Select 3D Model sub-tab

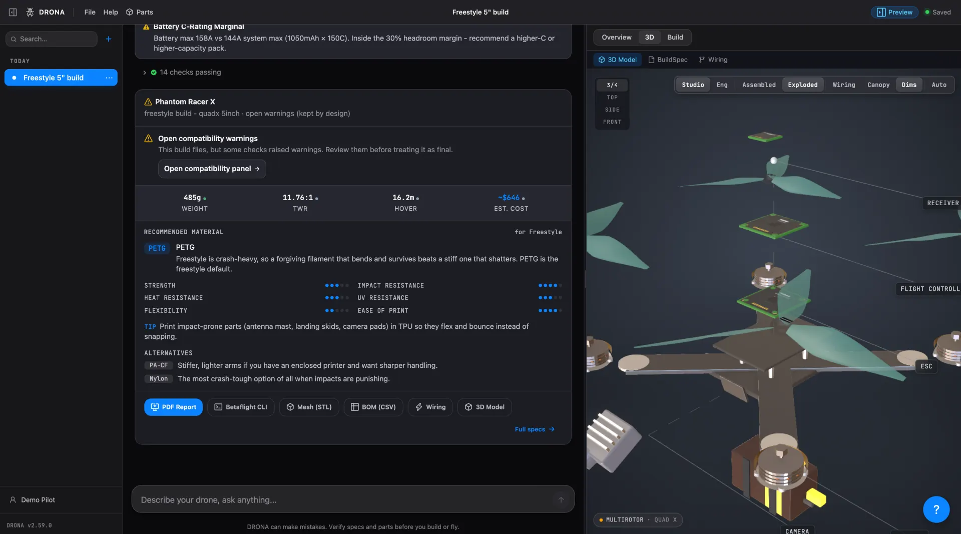[617, 60]
